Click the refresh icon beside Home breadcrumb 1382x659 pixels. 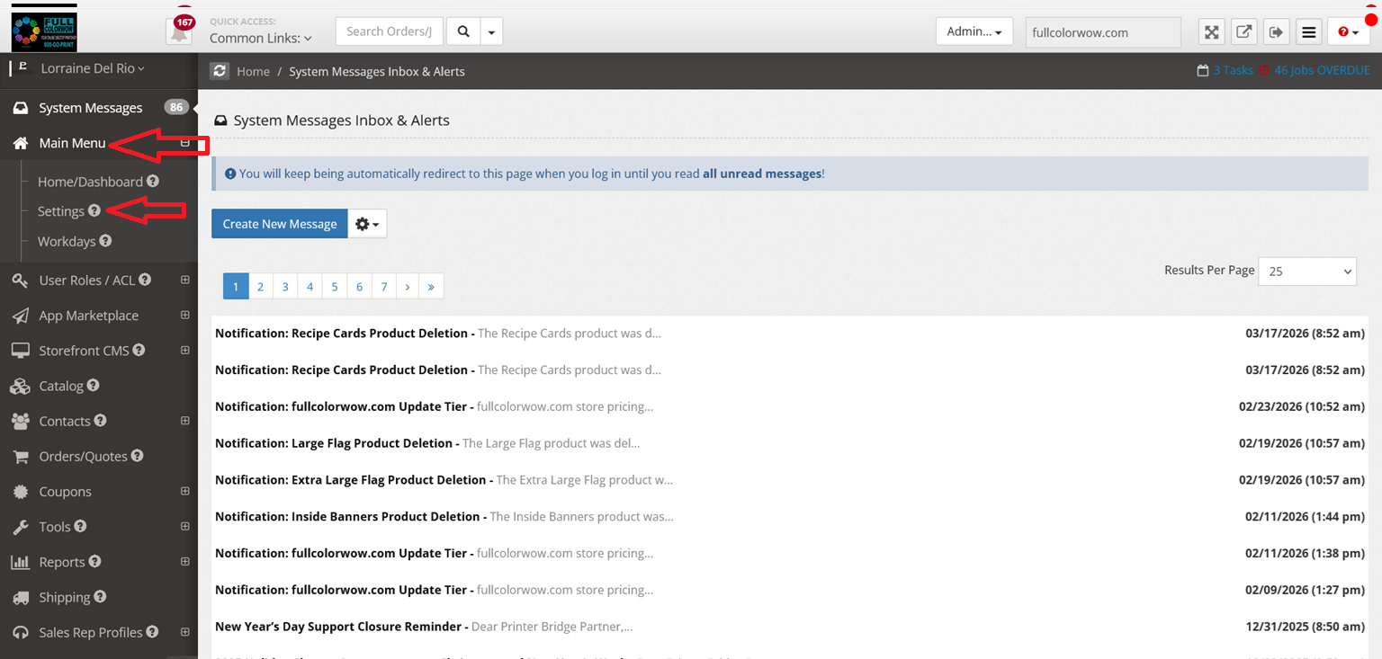(219, 71)
